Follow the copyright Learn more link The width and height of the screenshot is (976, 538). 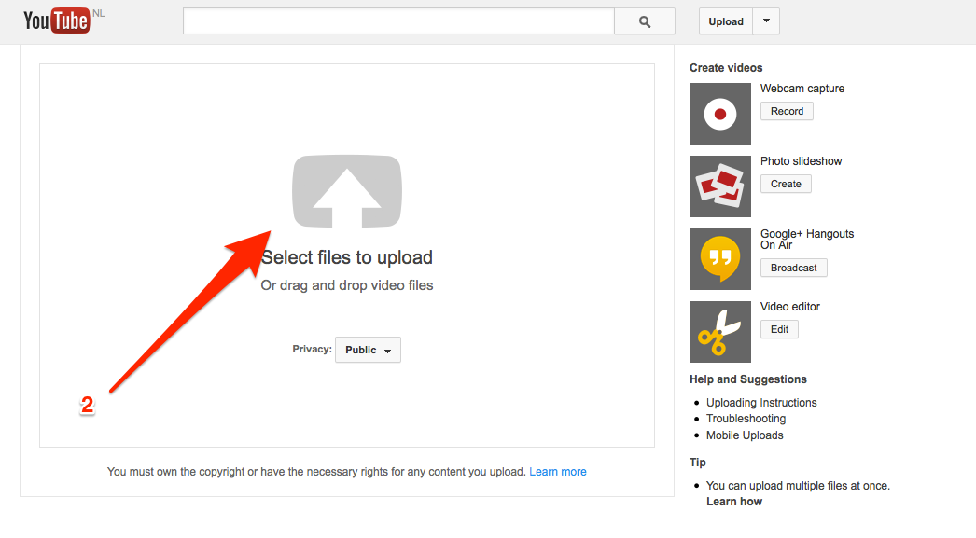(558, 472)
